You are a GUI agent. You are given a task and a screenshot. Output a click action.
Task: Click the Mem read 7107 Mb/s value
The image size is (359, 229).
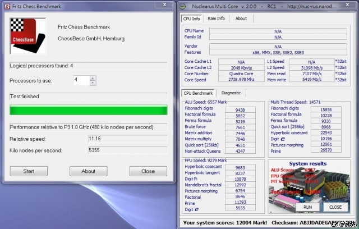click(x=312, y=74)
